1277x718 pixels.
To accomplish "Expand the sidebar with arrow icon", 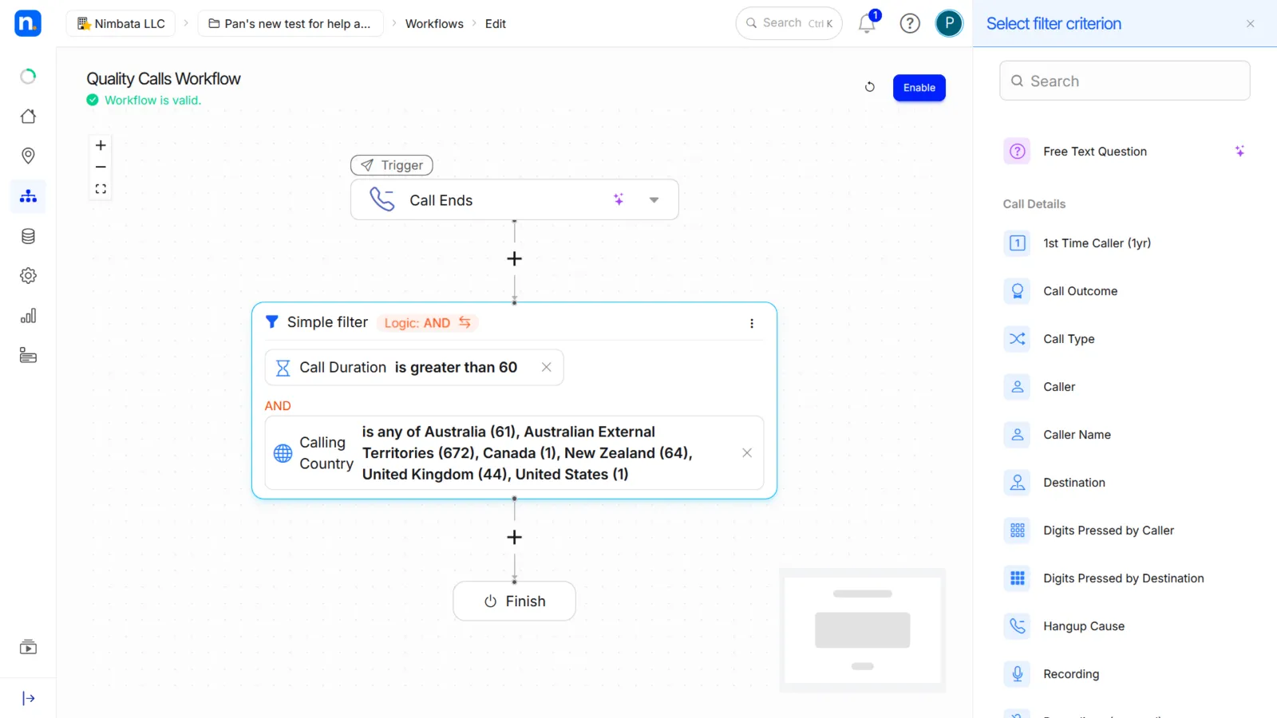I will coord(28,699).
